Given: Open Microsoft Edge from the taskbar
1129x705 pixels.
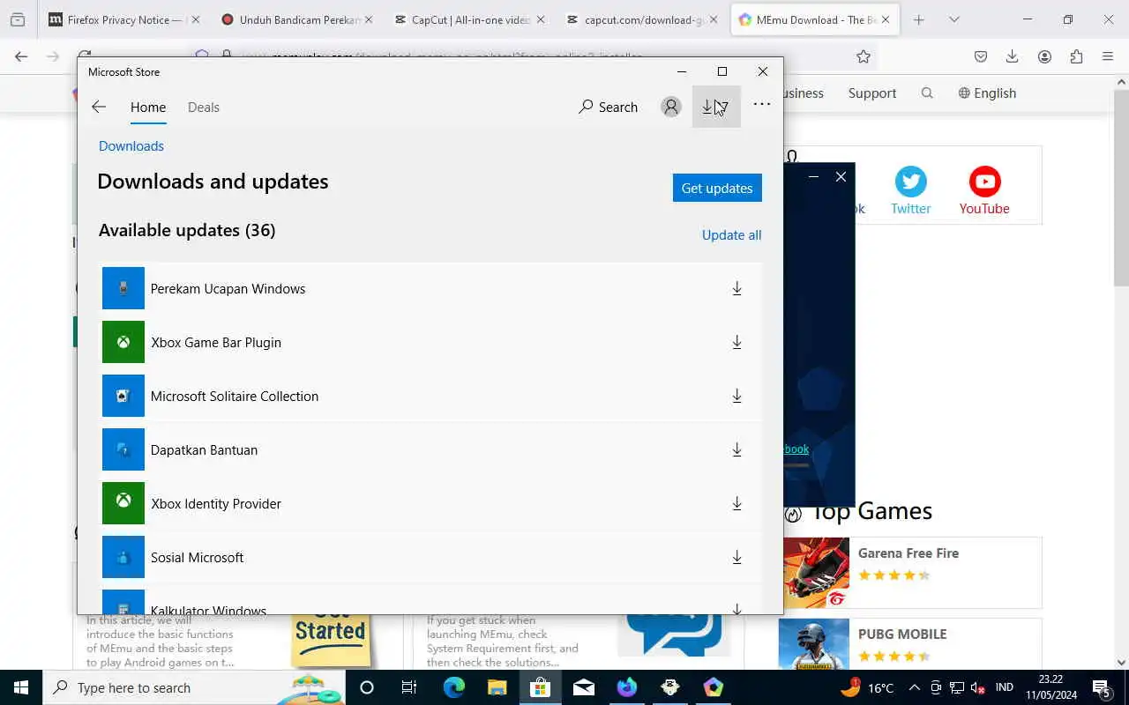Looking at the screenshot, I should point(454,687).
